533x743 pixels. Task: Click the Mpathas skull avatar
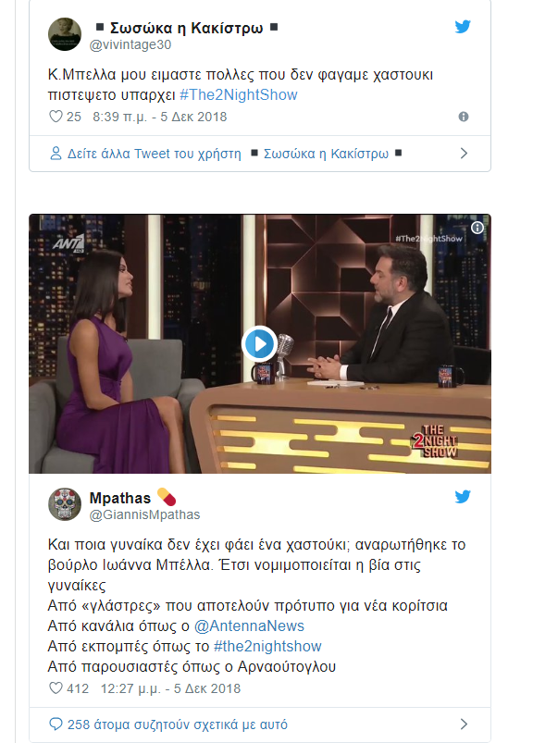click(x=65, y=504)
